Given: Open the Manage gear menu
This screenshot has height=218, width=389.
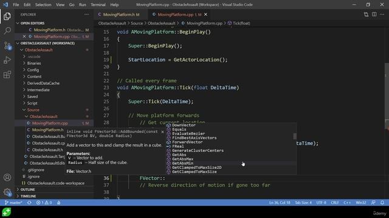Looking at the screenshot, I should (7, 192).
